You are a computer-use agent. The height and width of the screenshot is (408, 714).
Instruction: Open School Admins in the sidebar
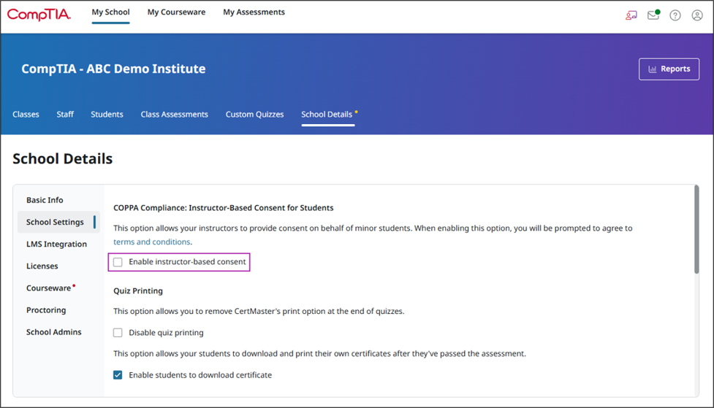tap(54, 332)
